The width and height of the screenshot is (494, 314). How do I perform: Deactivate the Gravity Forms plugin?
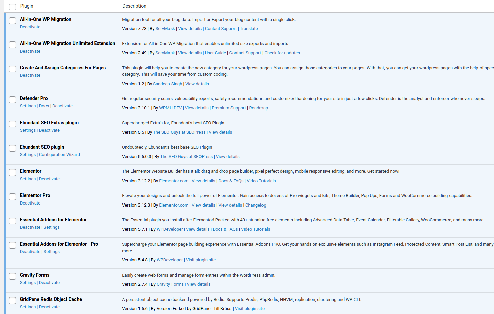[49, 283]
